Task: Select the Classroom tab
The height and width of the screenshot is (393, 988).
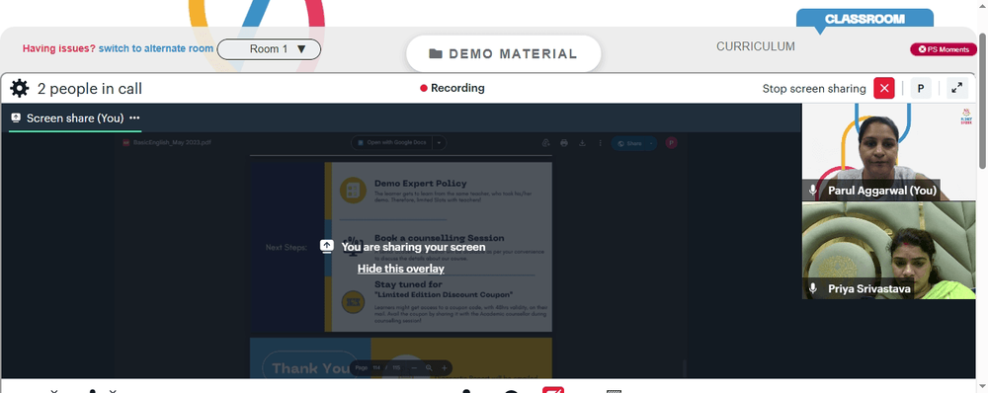Action: 865,20
